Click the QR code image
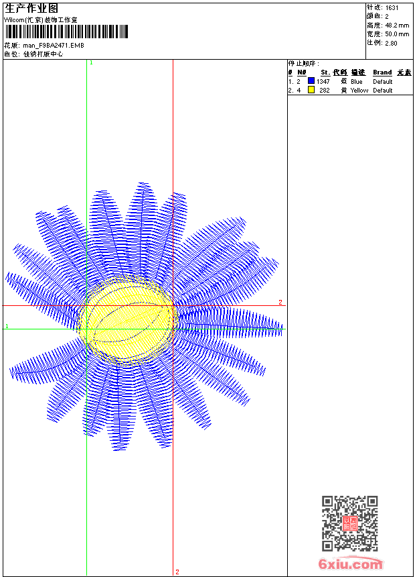Image resolution: width=415 pixels, height=577 pixels. pyautogui.click(x=349, y=523)
